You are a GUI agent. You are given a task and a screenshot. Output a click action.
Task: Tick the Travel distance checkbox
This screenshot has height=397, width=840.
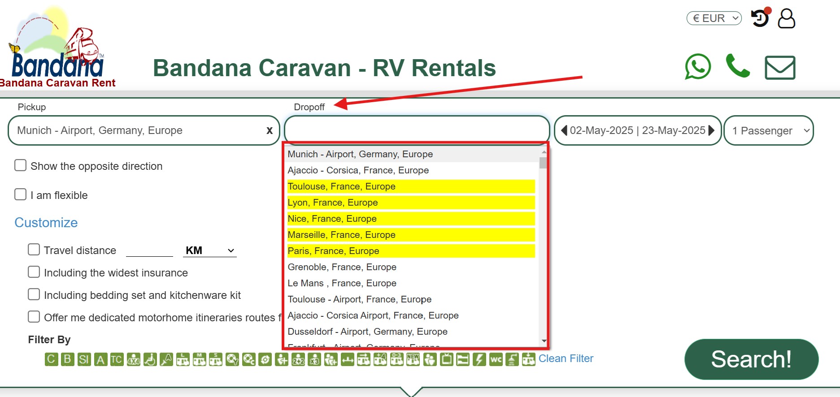click(34, 250)
